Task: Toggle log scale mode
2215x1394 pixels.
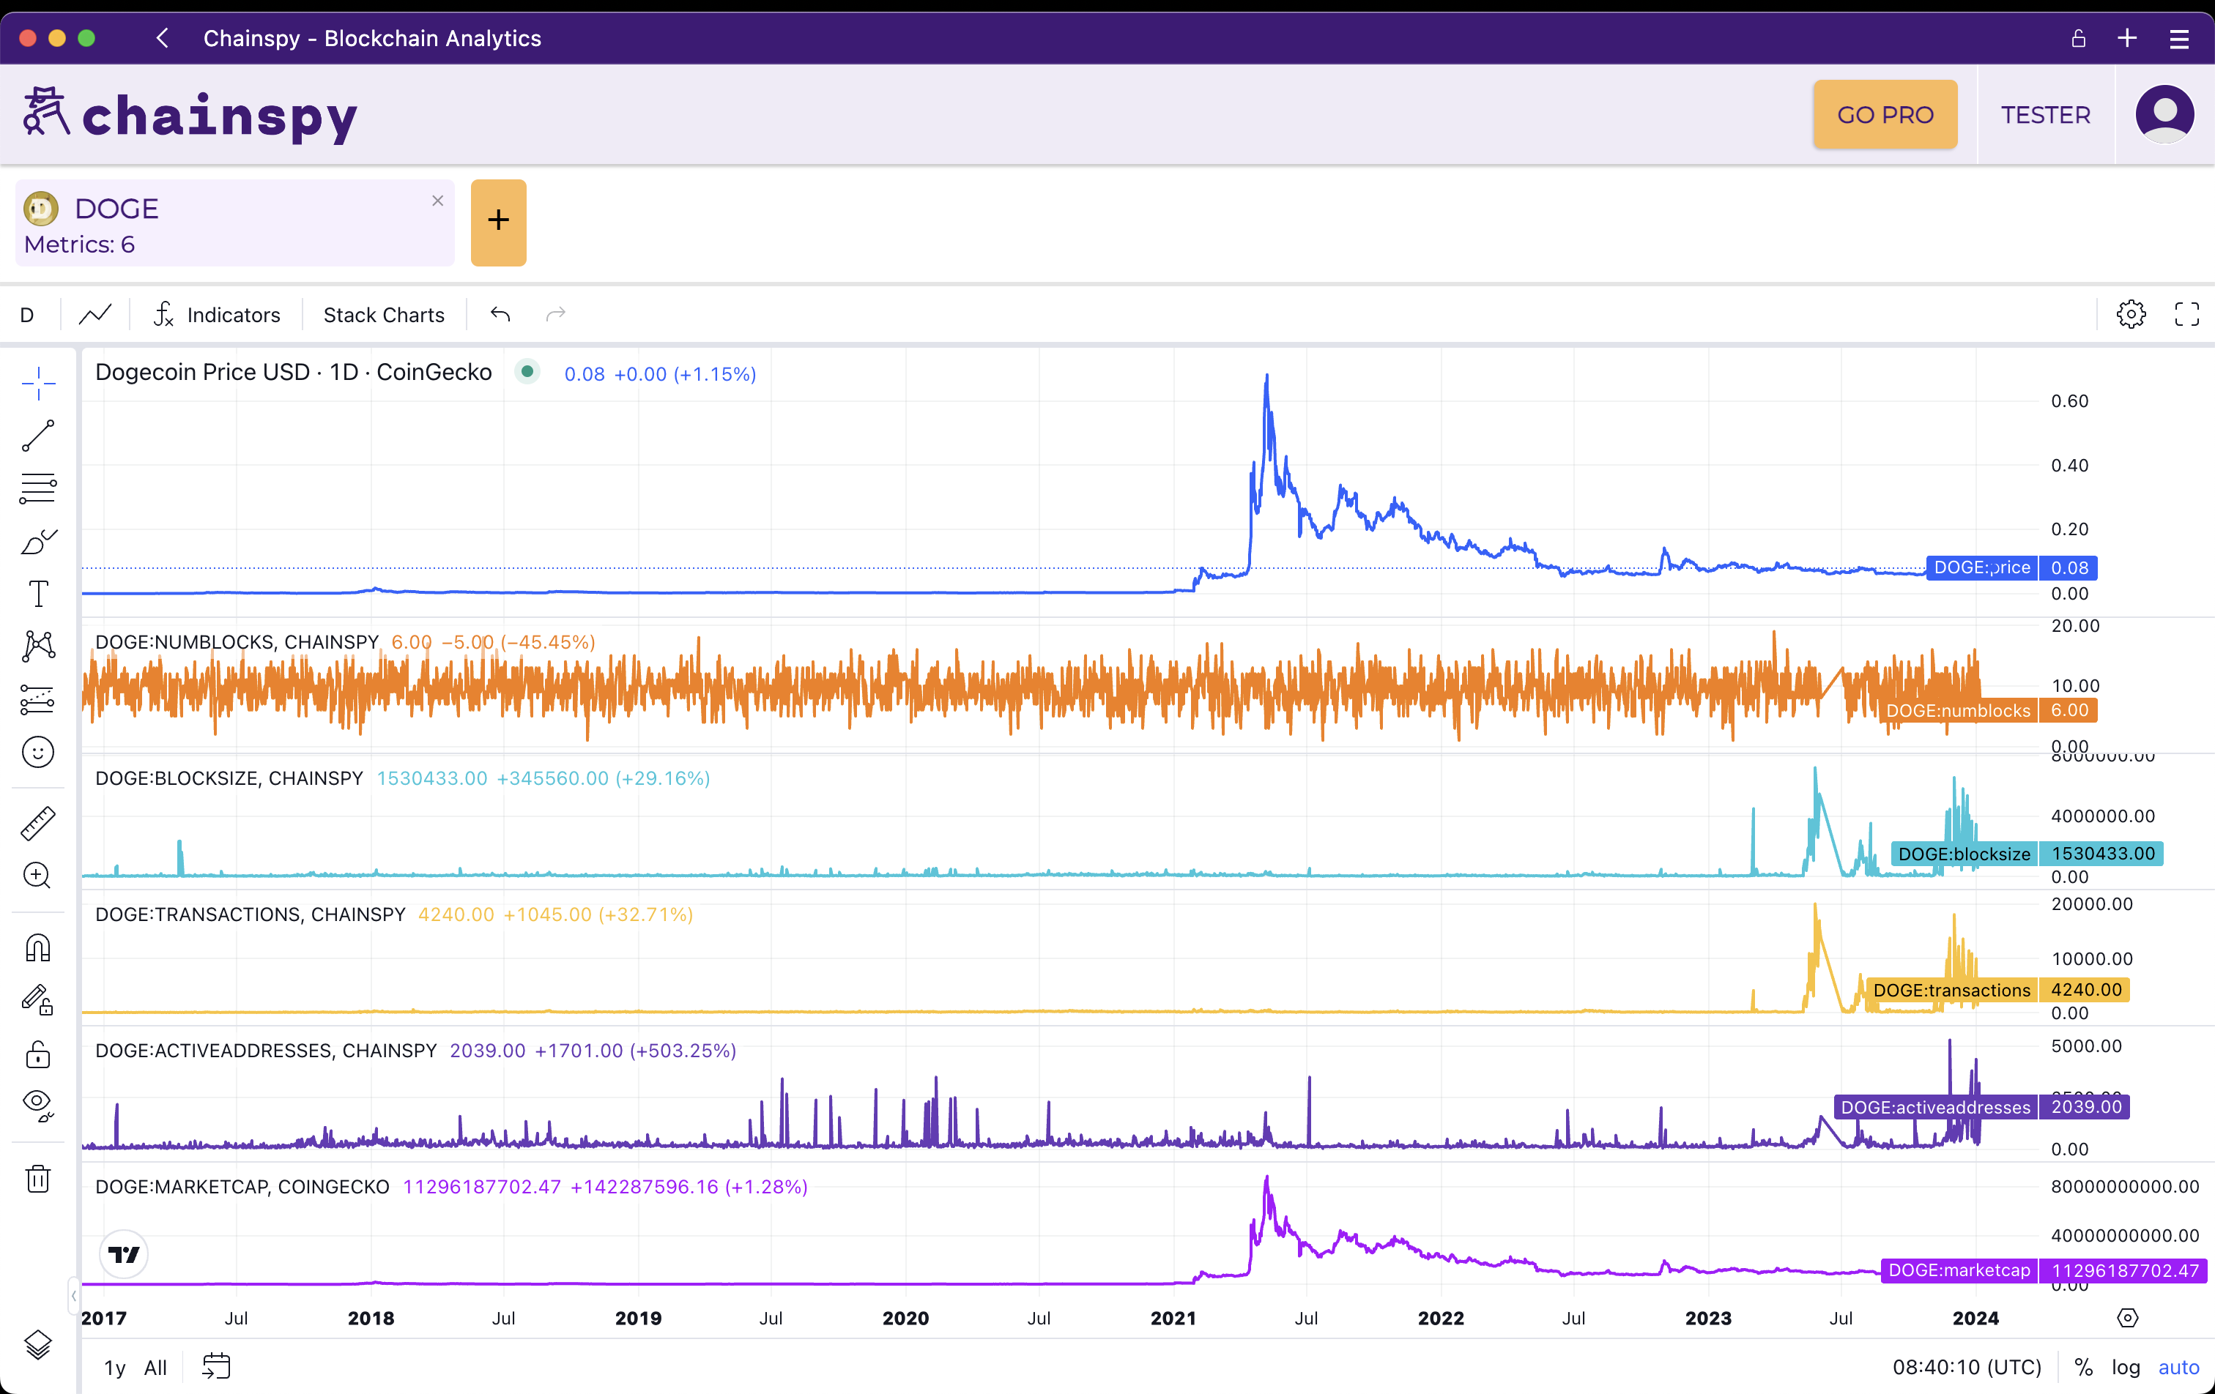Action: click(x=2125, y=1368)
